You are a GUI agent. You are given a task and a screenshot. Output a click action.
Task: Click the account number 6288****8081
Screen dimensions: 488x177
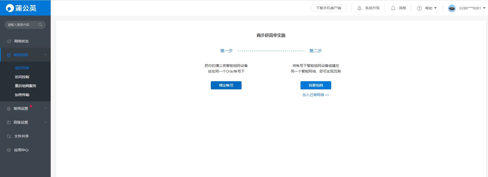470,8
